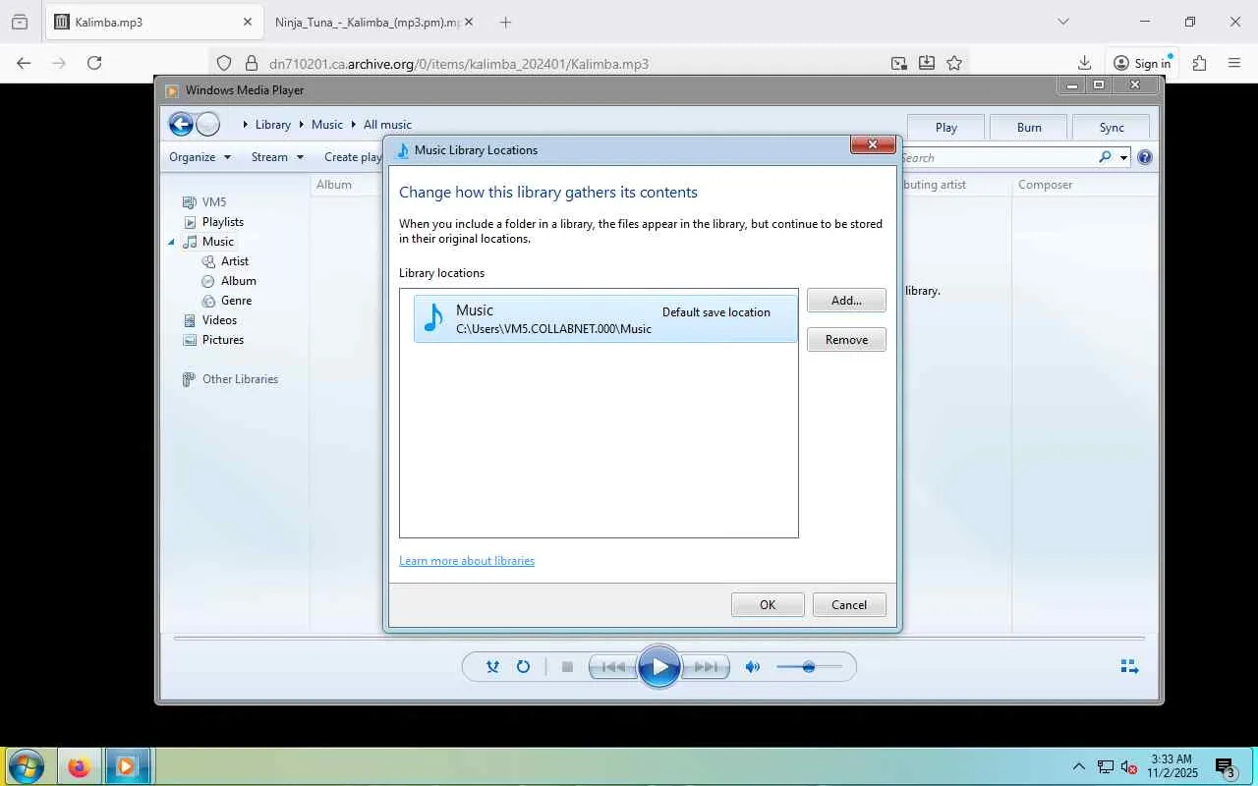The width and height of the screenshot is (1258, 786).
Task: Open the Music breadcrumb in the address path
Action: (327, 125)
